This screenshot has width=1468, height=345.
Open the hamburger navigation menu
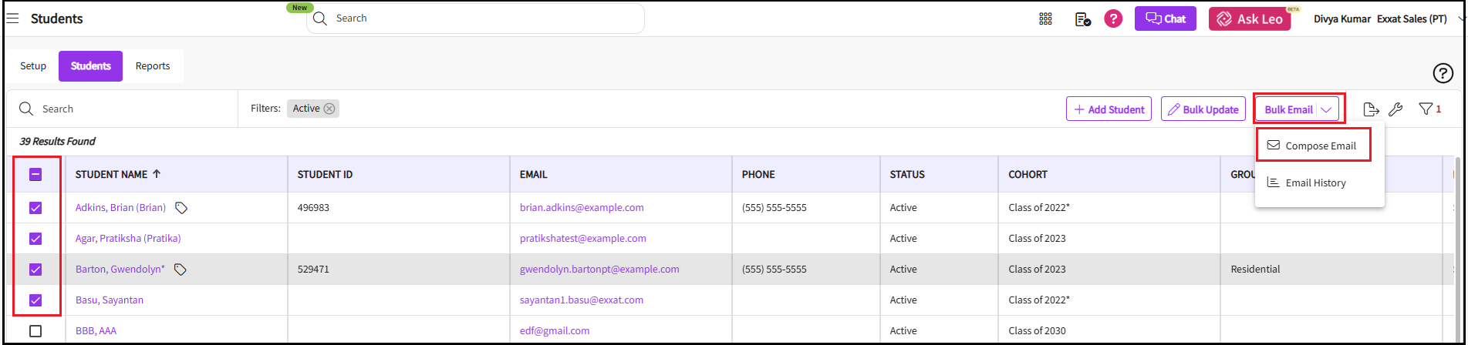coord(12,18)
